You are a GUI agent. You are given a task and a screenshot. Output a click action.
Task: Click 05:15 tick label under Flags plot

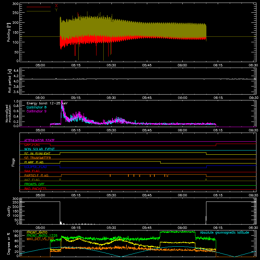pos(76,195)
